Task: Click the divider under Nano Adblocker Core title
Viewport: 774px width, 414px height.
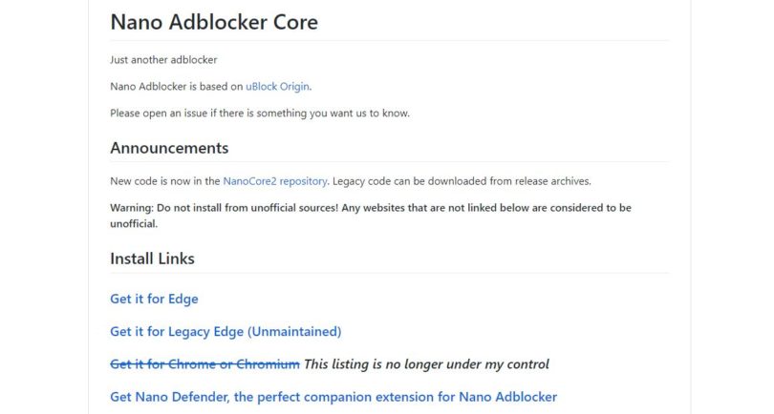Action: point(390,40)
